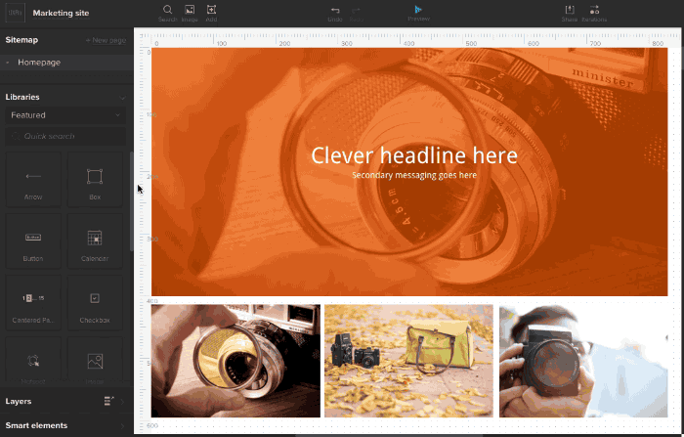Image resolution: width=684 pixels, height=437 pixels.
Task: Expand the Layers panel arrow
Action: 122,402
